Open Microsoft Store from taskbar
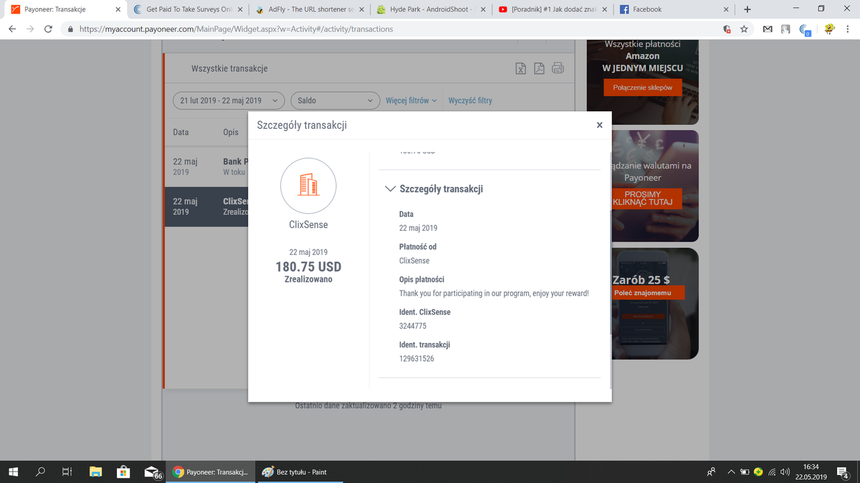Image resolution: width=860 pixels, height=483 pixels. (x=123, y=472)
